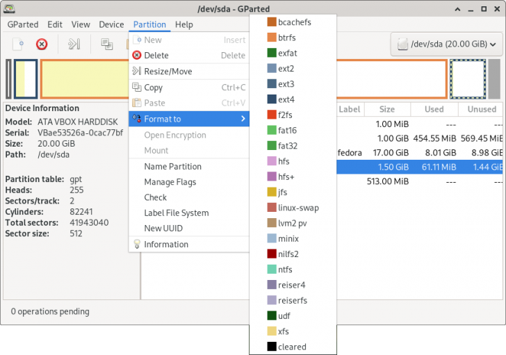
Task: Choose minix format option
Action: point(293,239)
